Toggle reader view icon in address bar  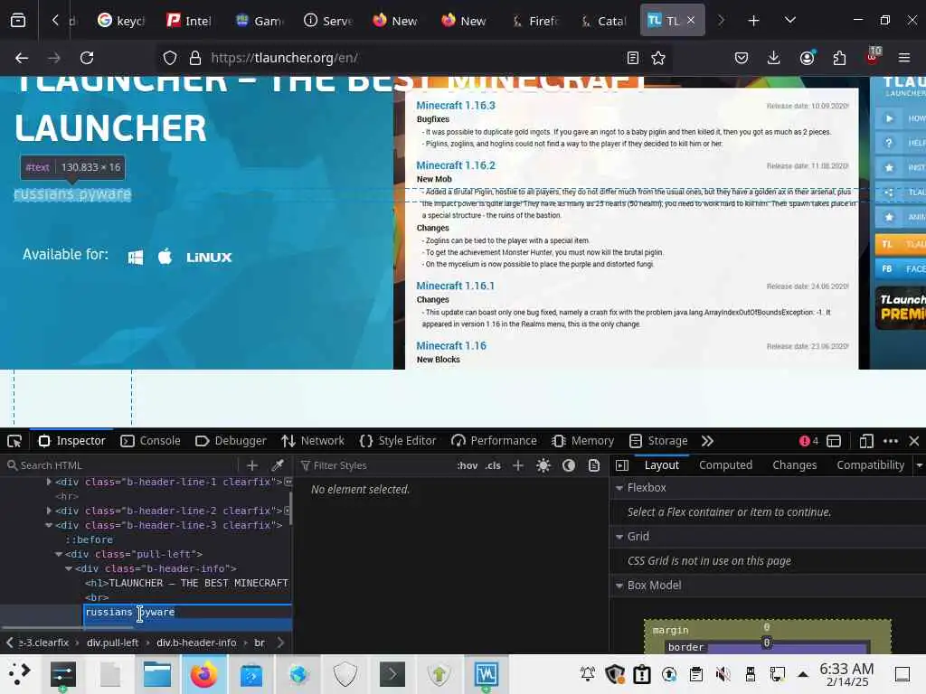click(632, 58)
